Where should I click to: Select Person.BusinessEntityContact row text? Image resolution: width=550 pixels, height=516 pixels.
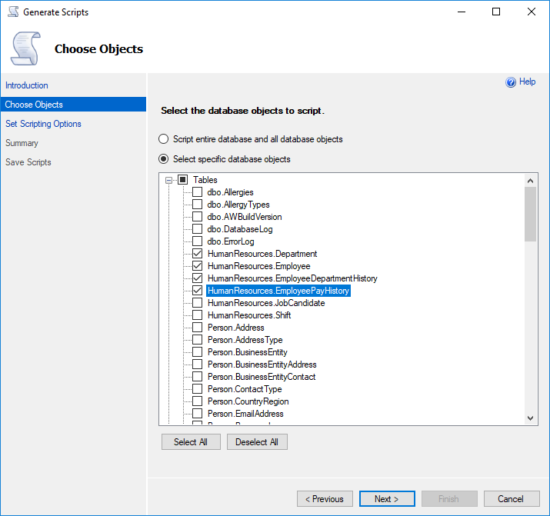262,377
